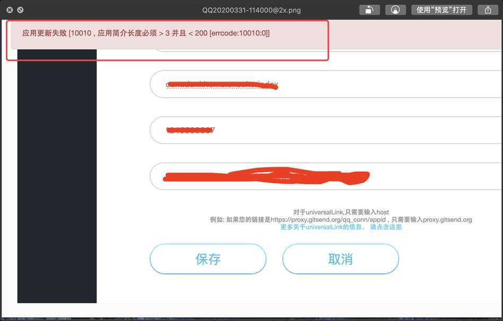The height and width of the screenshot is (321, 503).
Task: Click the 应用更新失败 error message text
Action: (146, 33)
